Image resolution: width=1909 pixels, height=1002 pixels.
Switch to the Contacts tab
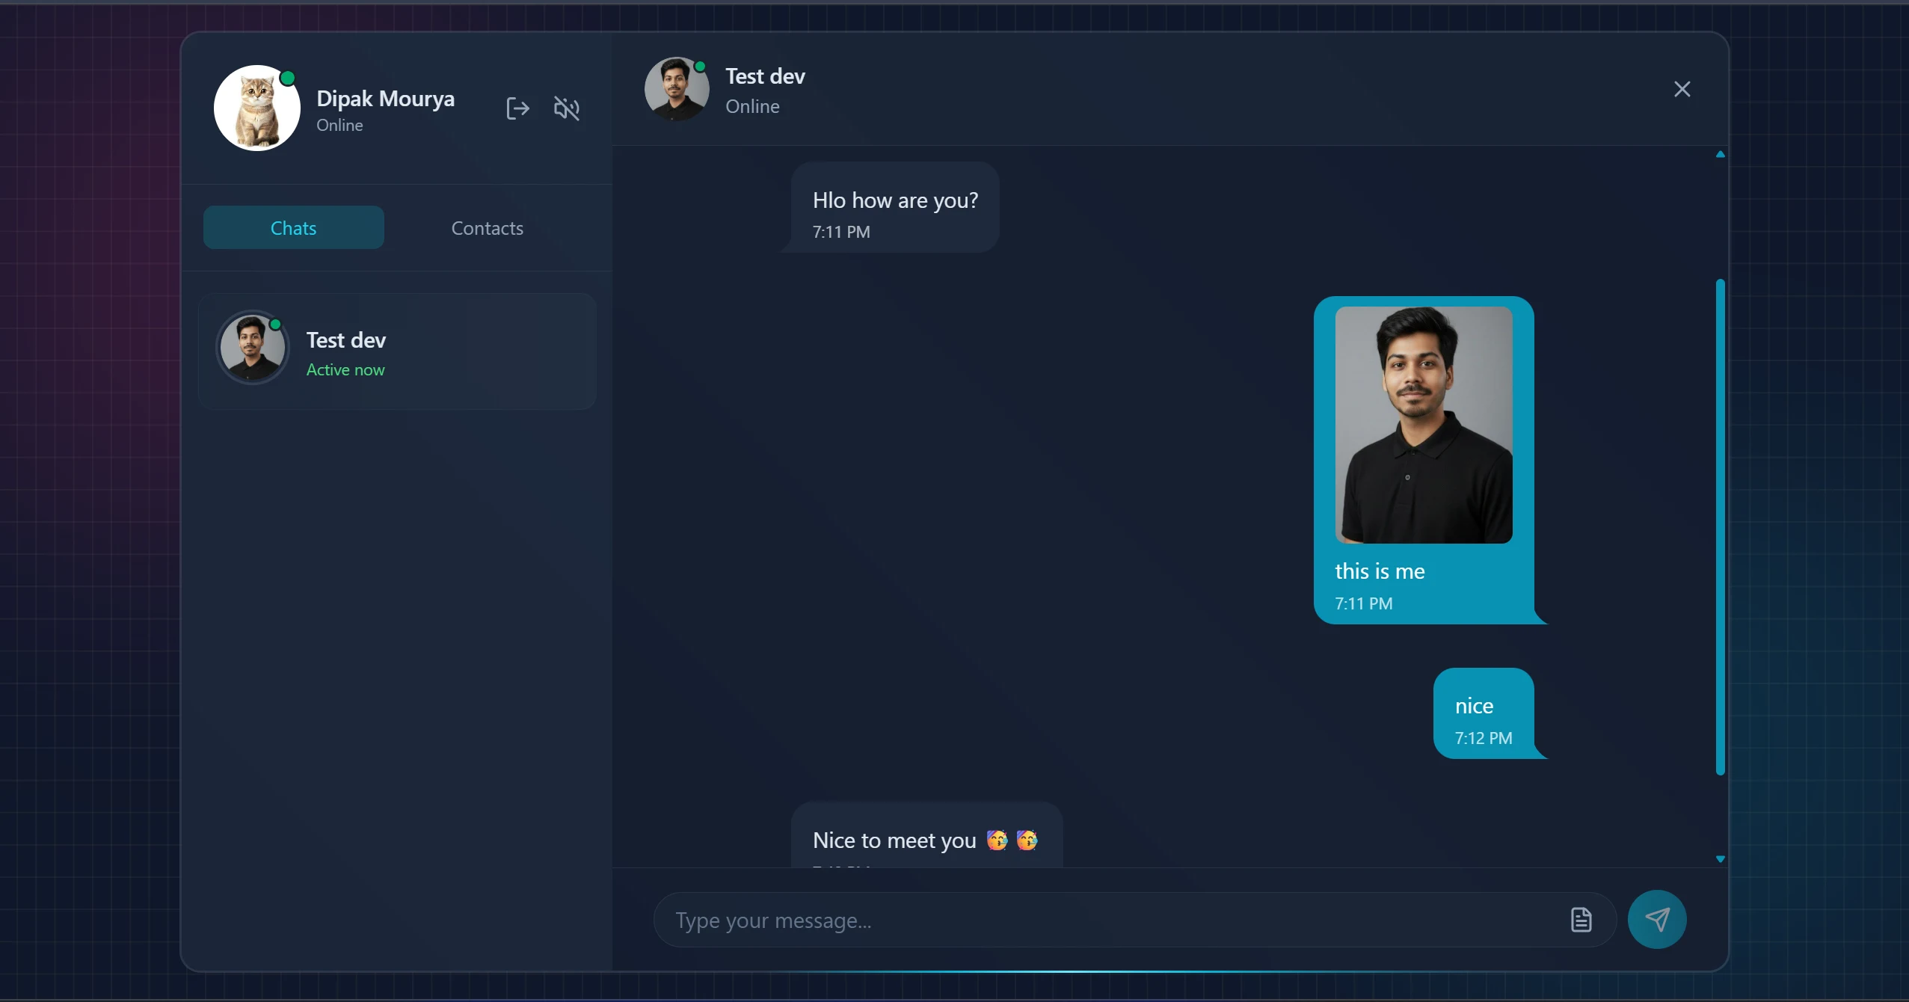tap(487, 227)
